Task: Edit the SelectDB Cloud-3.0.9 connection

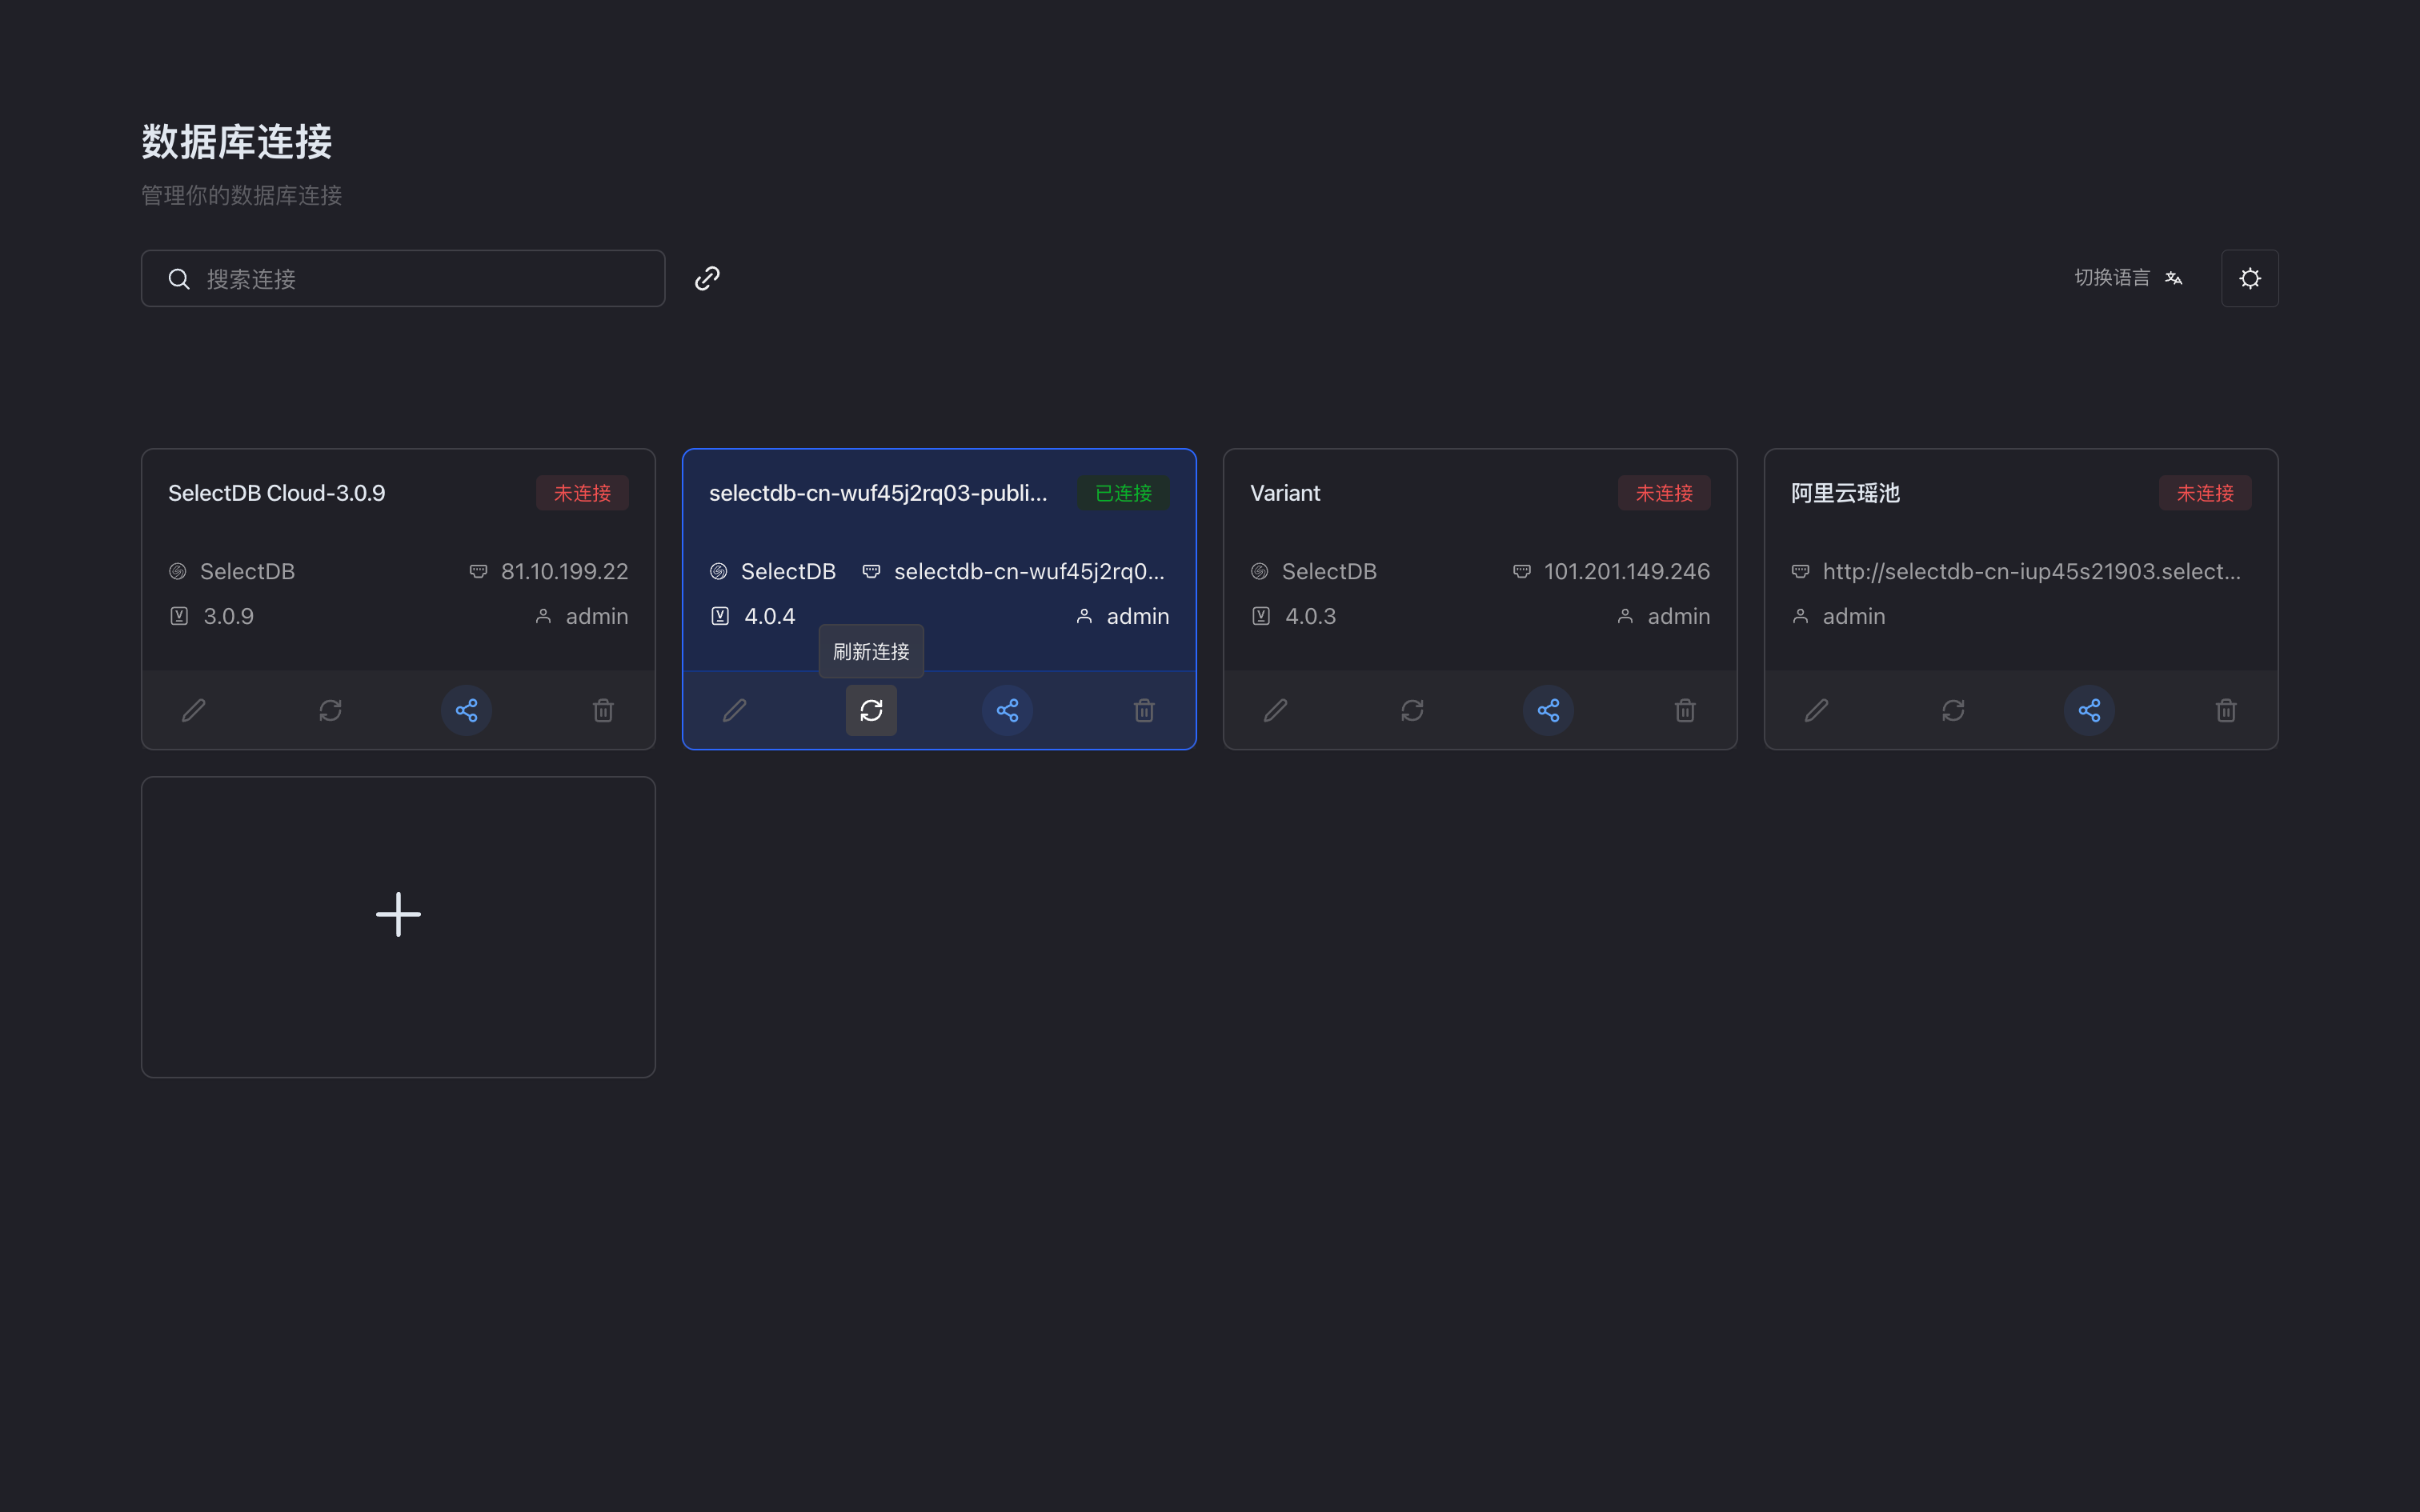Action: tap(194, 710)
